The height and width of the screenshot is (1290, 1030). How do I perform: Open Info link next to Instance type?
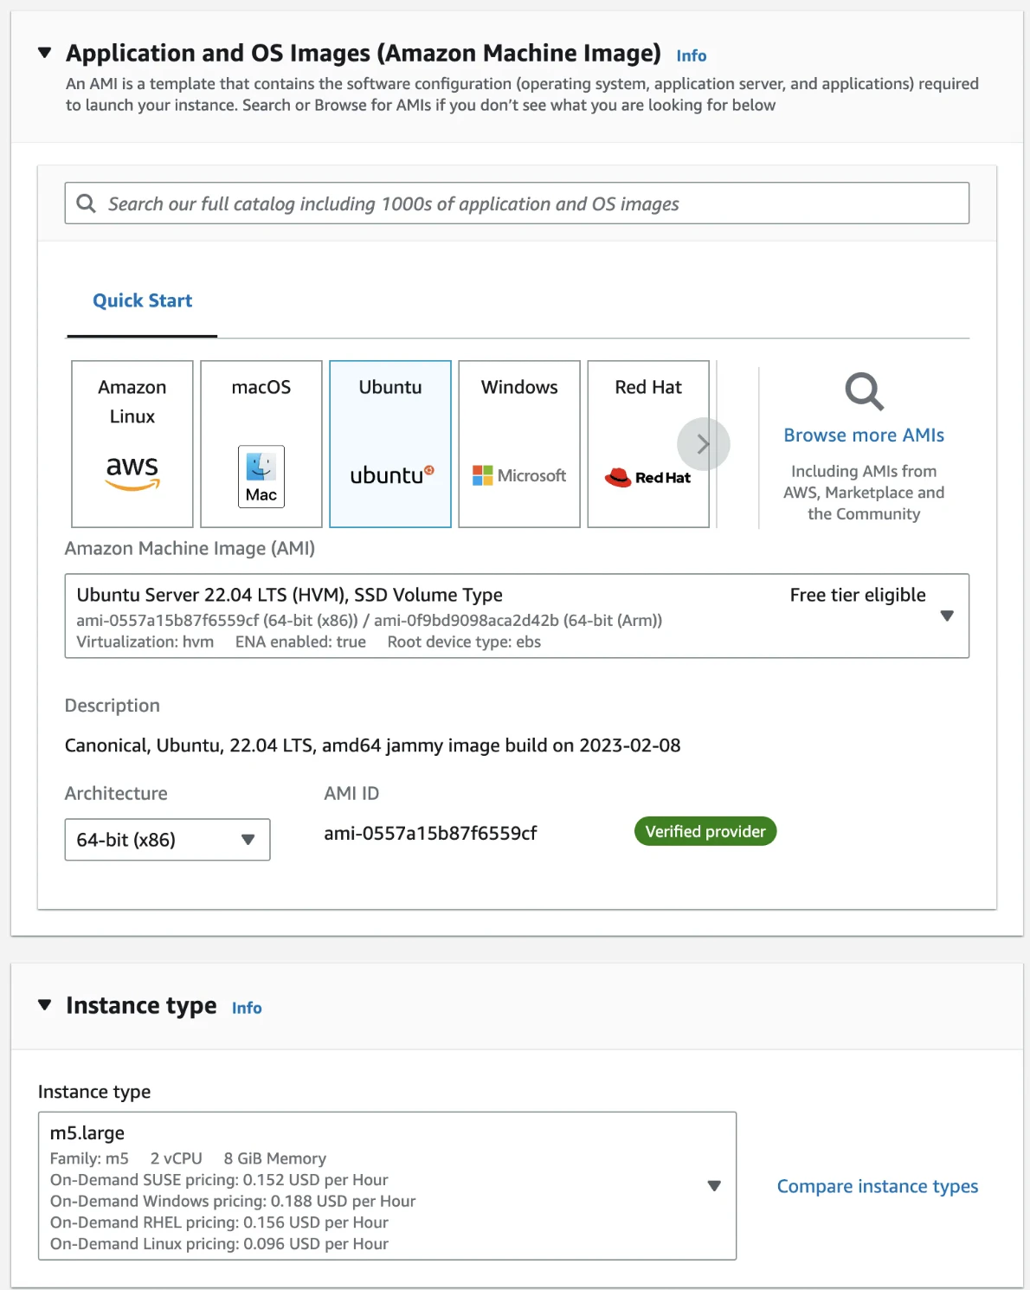[247, 1008]
